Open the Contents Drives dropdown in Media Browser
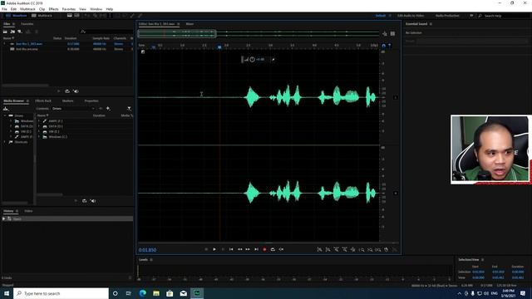The height and width of the screenshot is (299, 532). [73, 109]
